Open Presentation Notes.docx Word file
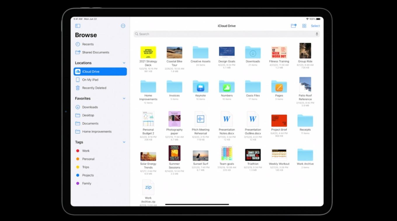This screenshot has width=397, height=221. (x=227, y=119)
